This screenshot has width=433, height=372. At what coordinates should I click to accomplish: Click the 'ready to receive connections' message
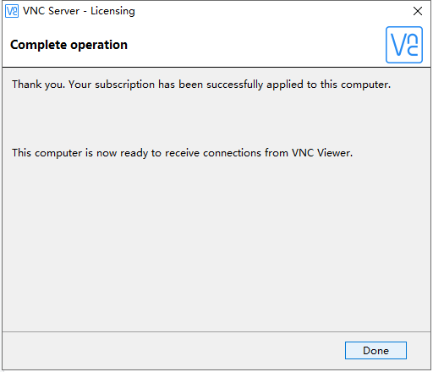coord(182,153)
